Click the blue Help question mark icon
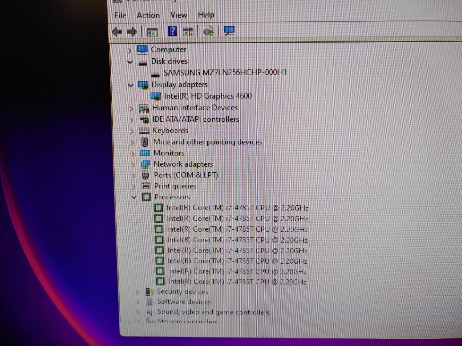Screen dimensions: 462x346 [172, 31]
